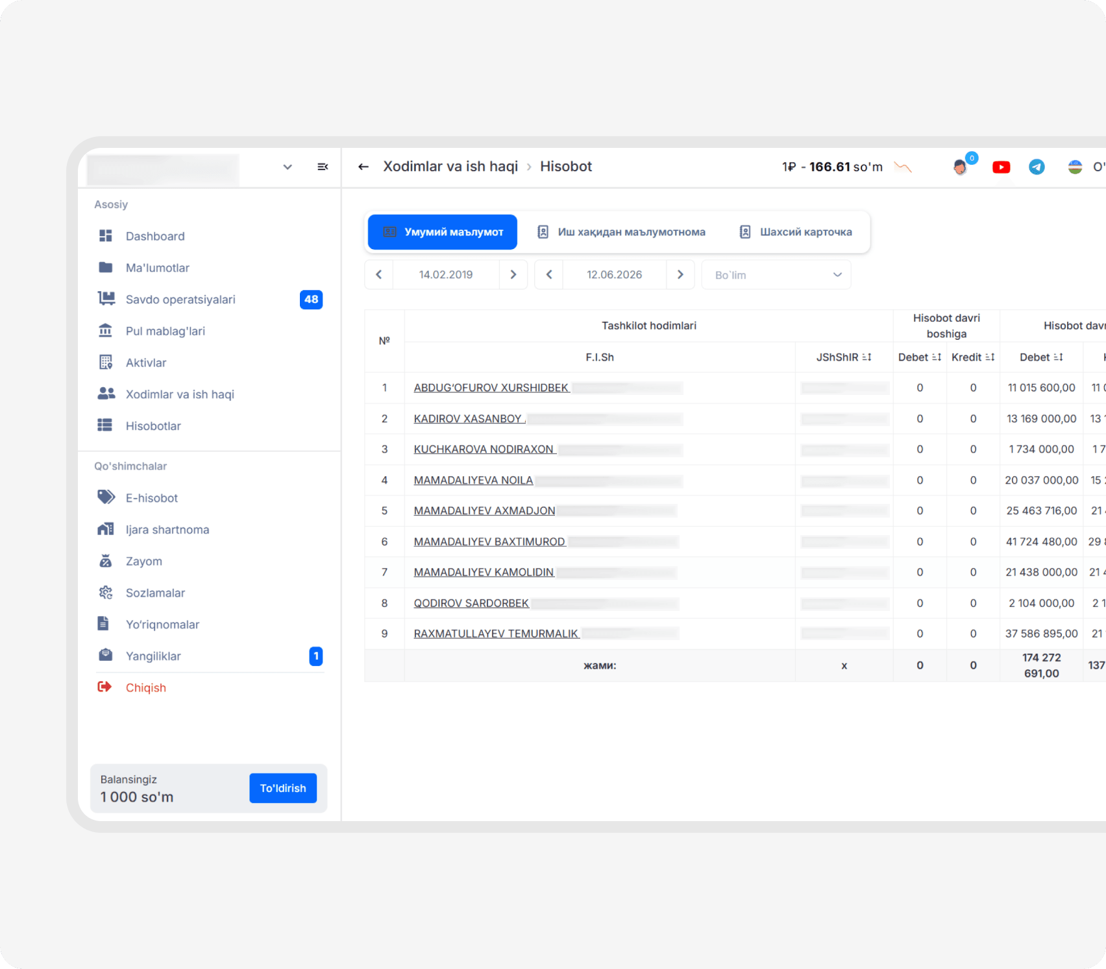Collapse the sidebar with menu toggle icon
The height and width of the screenshot is (969, 1106).
[323, 167]
